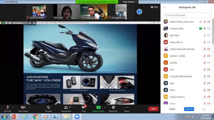Expand participants options arrow in toolbar
Image resolution: width=214 pixels, height=120 pixels.
pos(75,107)
